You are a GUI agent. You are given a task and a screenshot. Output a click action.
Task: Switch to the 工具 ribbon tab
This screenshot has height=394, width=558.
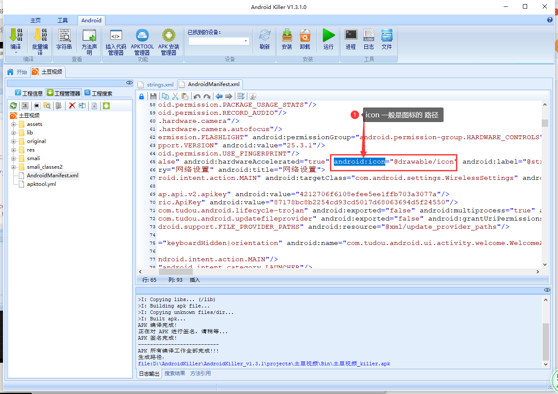[63, 20]
